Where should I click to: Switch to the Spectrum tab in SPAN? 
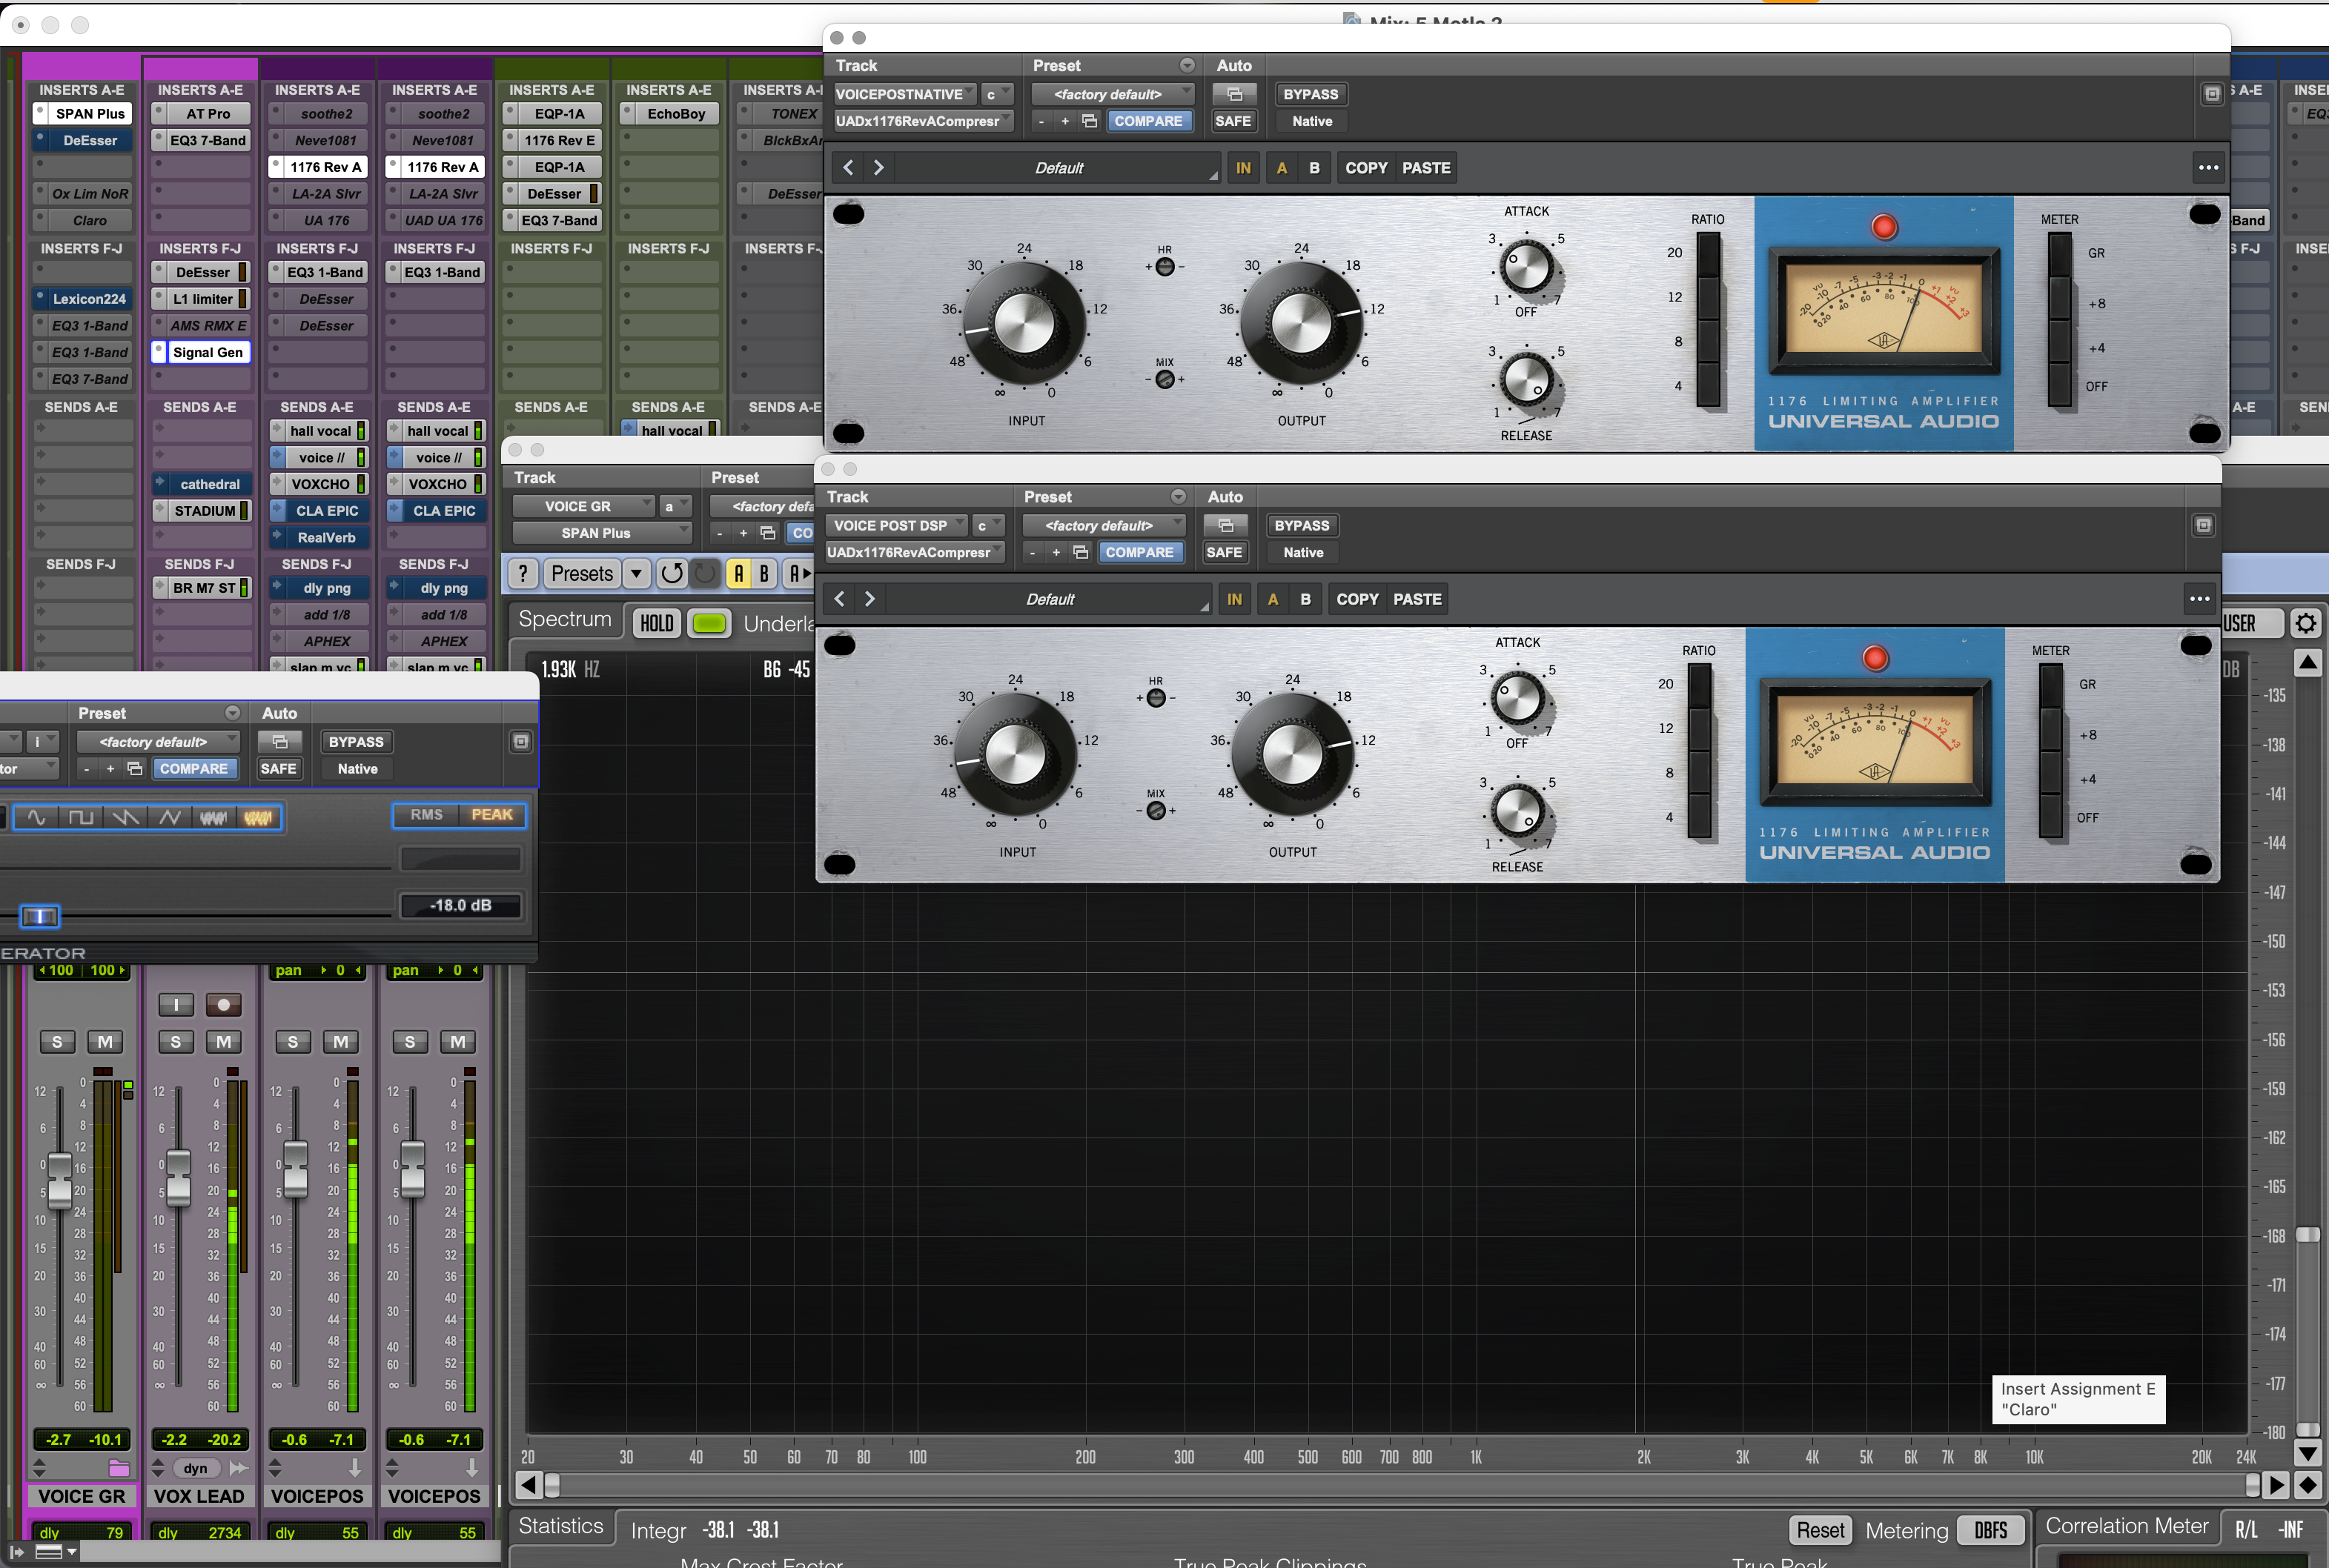565,620
